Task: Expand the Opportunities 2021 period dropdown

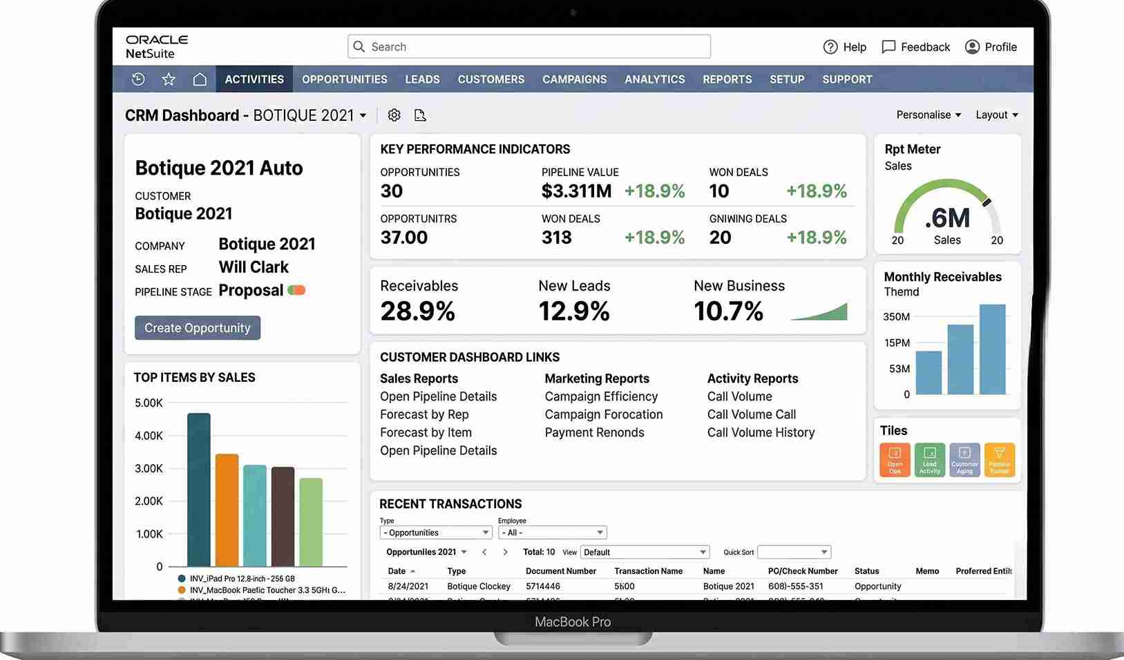Action: (x=464, y=552)
